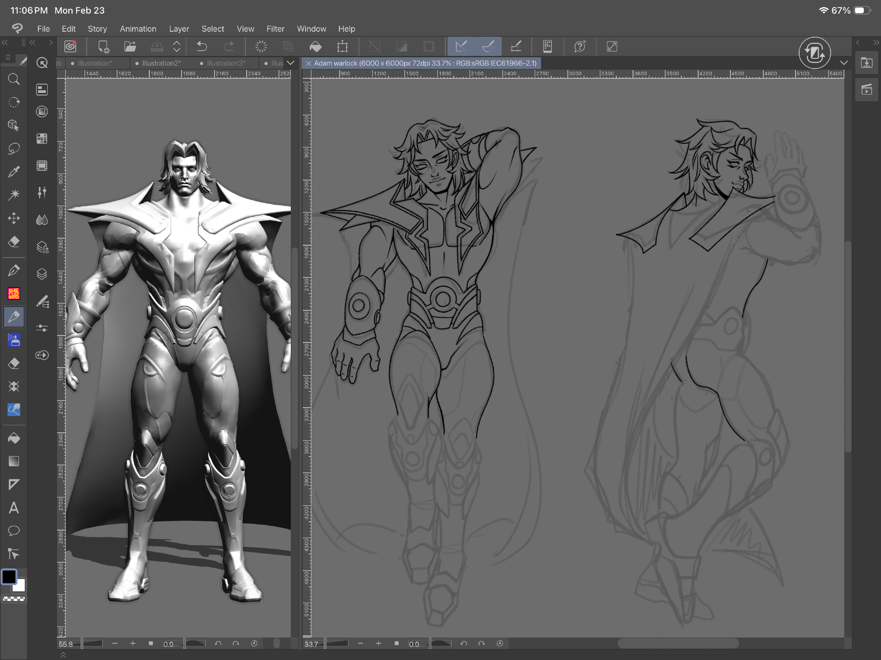Select the Fill bucket tool
The image size is (881, 660).
click(14, 438)
